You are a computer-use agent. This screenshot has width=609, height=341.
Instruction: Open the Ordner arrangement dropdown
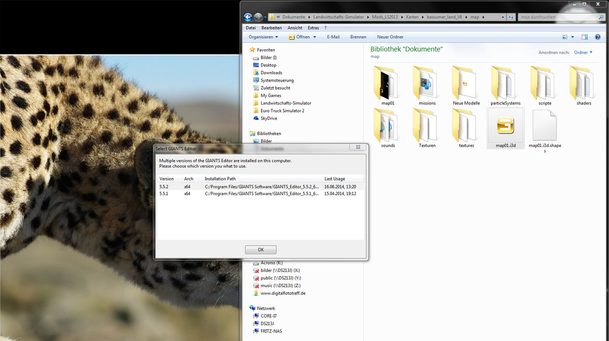tap(583, 52)
